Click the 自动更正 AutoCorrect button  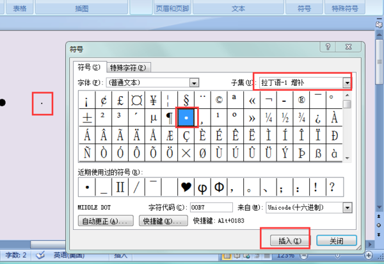106,221
